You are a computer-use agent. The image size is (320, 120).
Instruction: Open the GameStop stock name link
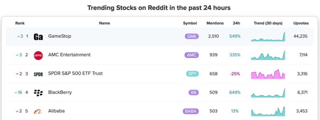pyautogui.click(x=60, y=36)
